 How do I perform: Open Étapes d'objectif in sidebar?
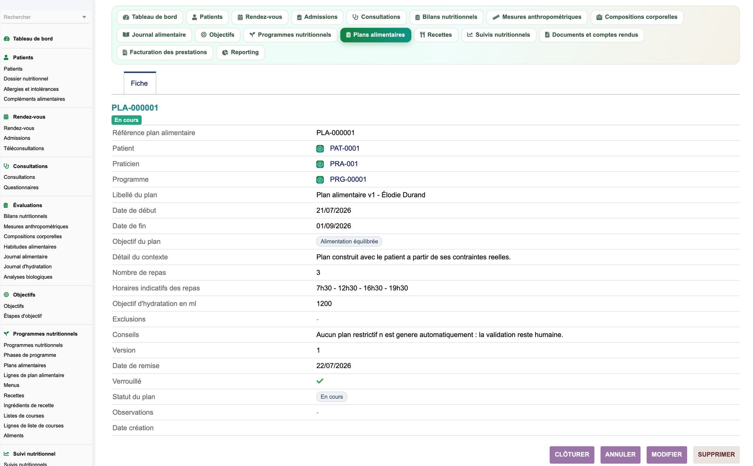[23, 316]
